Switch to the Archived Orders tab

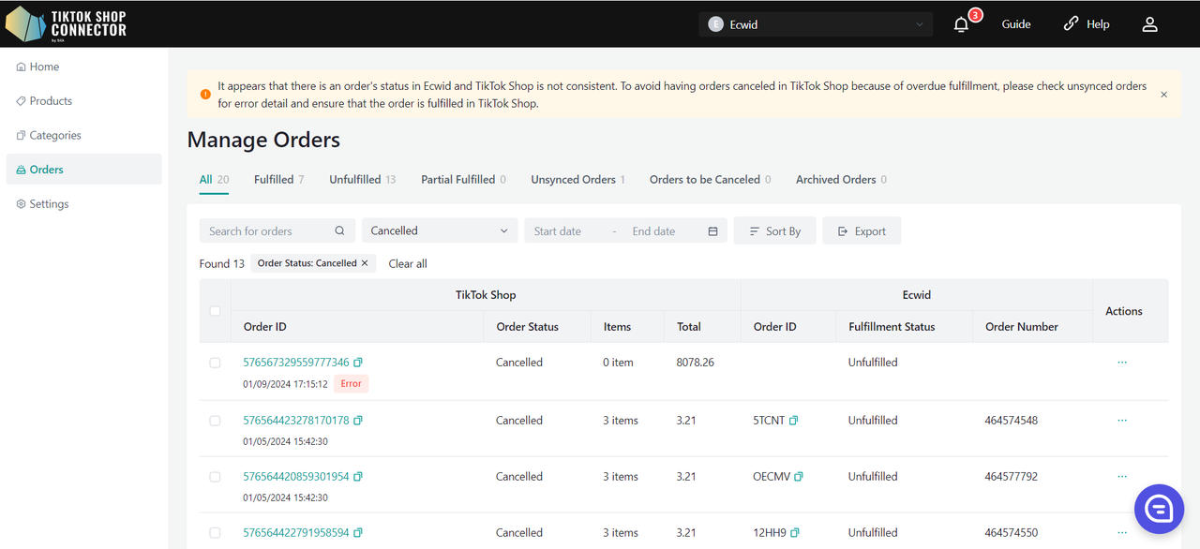click(841, 179)
